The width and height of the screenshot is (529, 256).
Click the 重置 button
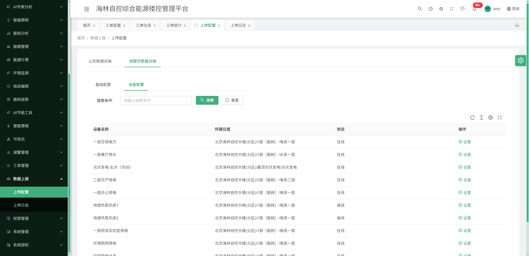click(x=232, y=100)
